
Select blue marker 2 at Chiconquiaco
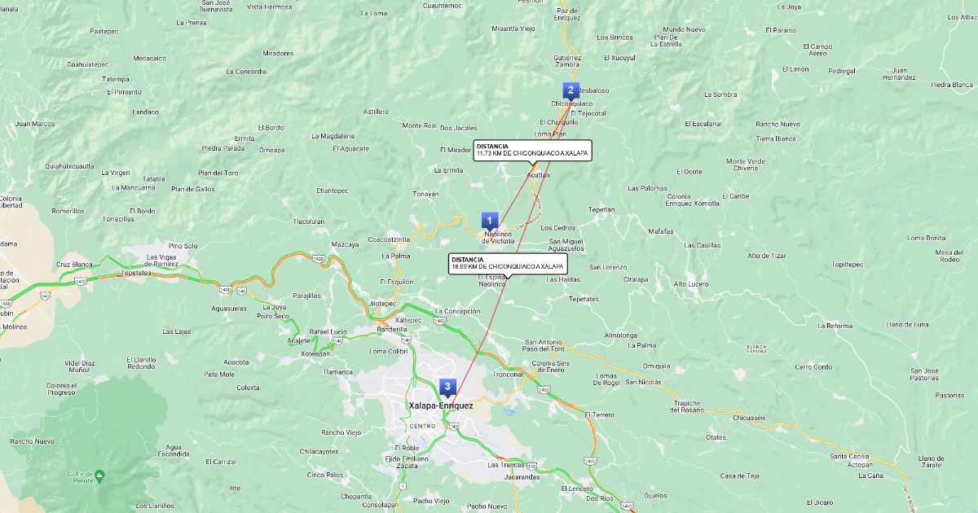570,90
